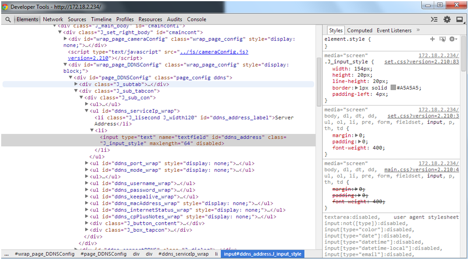
Task: Select the ddns_address_label li element
Action: click(x=194, y=121)
